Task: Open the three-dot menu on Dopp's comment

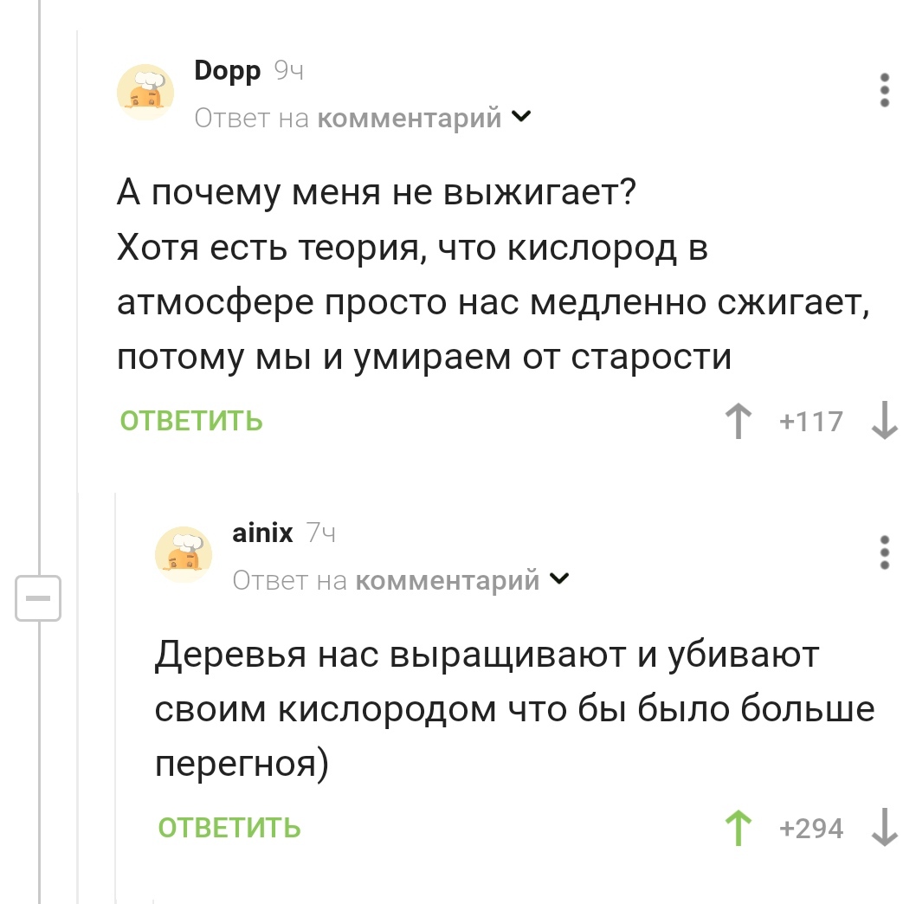Action: [x=884, y=89]
